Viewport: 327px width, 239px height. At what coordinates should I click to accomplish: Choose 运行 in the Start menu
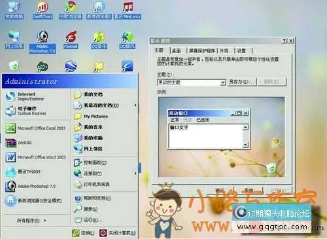point(105,220)
